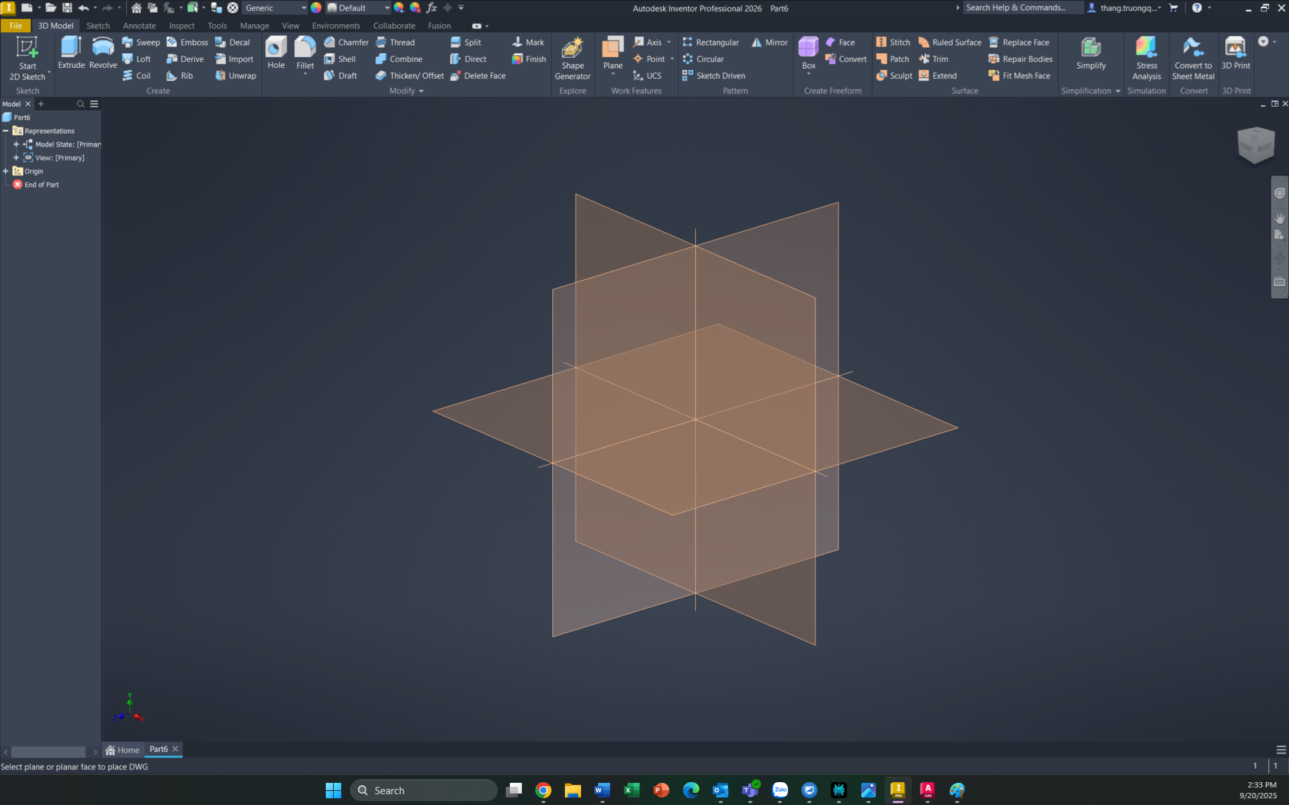Expand the Origin folder in browser
The image size is (1289, 805).
tap(6, 171)
